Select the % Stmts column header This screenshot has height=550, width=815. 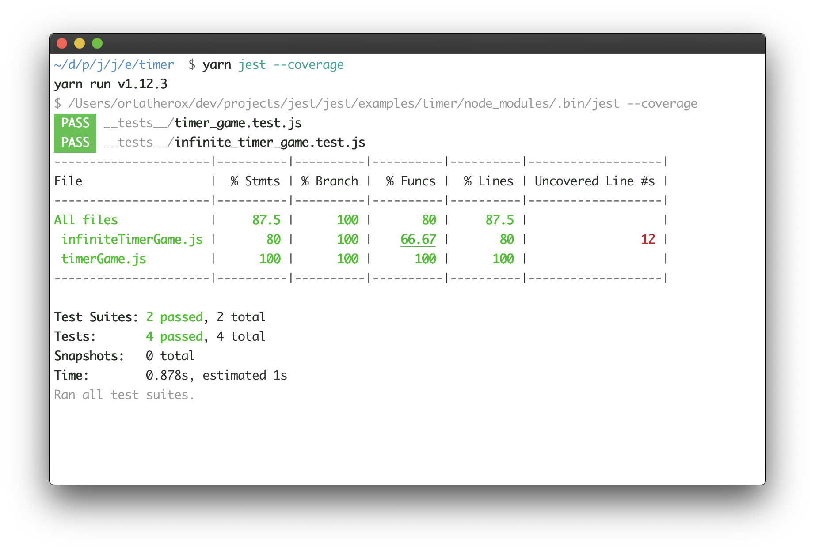(x=254, y=181)
